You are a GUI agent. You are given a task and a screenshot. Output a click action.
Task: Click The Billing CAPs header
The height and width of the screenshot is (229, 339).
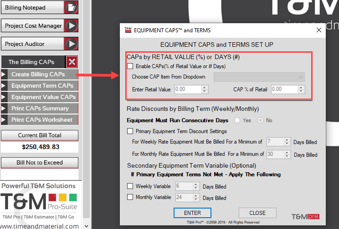[x=33, y=62]
